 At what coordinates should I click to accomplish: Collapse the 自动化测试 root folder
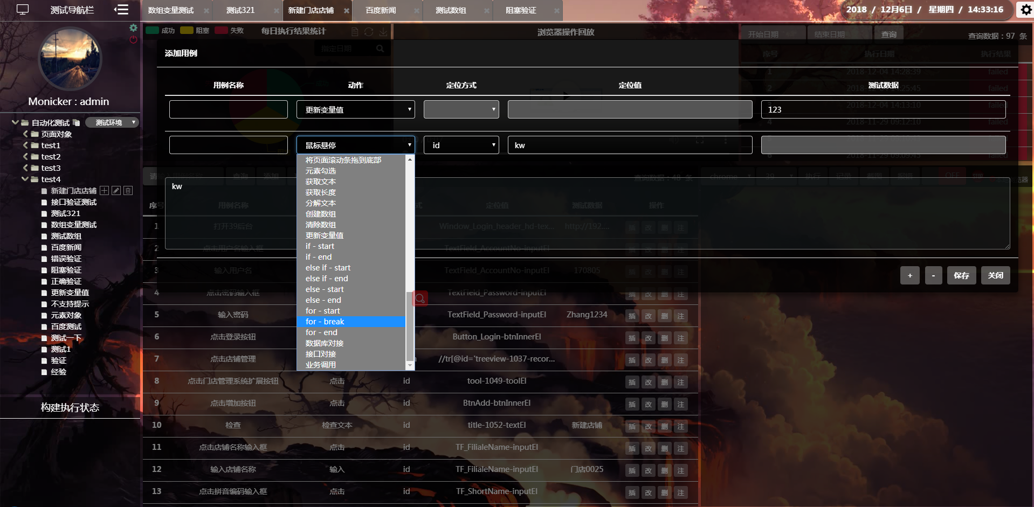click(15, 123)
